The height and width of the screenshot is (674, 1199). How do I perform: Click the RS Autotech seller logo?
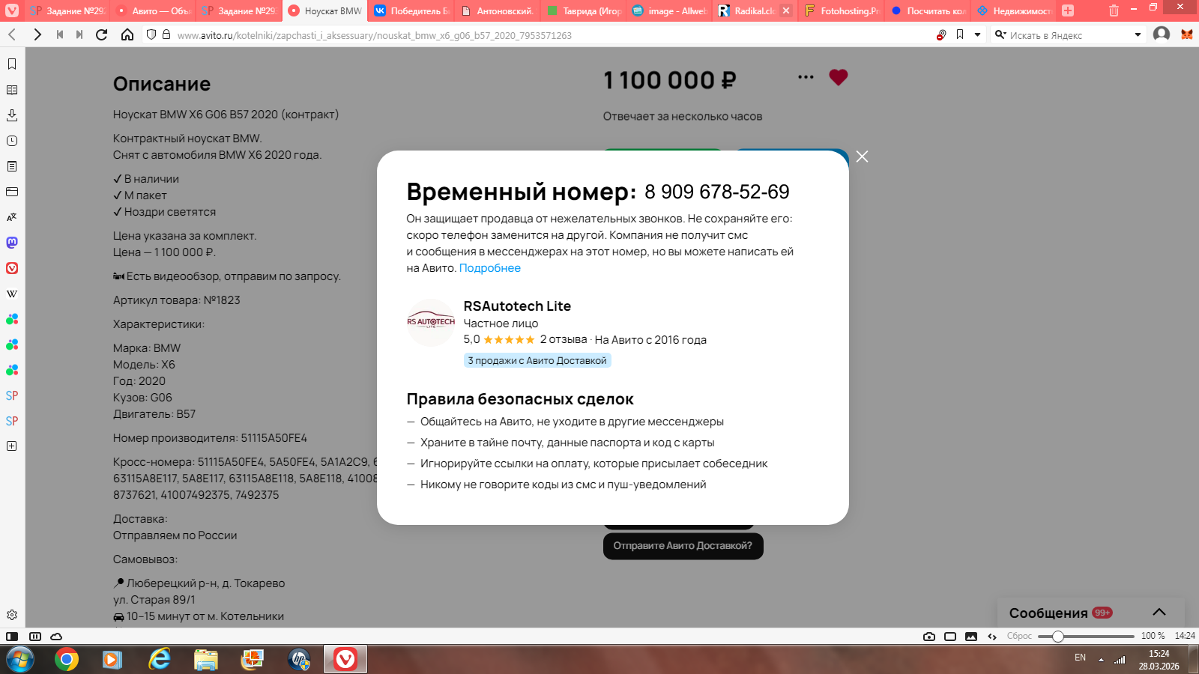pos(431,323)
